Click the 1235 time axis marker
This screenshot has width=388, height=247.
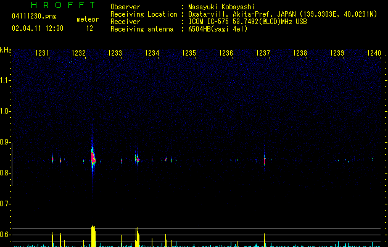tap(189, 53)
